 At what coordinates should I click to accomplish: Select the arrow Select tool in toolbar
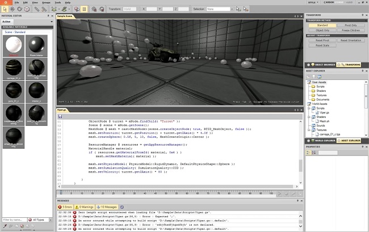pos(5,9)
